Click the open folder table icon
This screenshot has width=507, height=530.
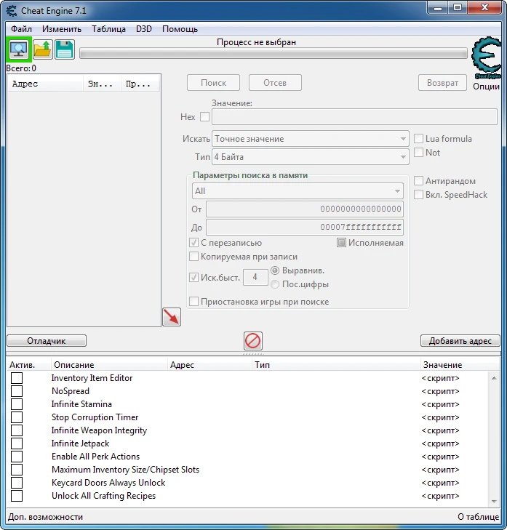43,49
